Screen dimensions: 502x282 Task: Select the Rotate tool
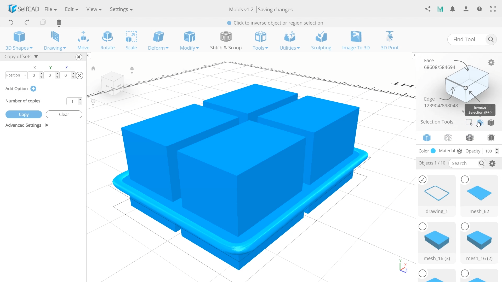point(107,40)
